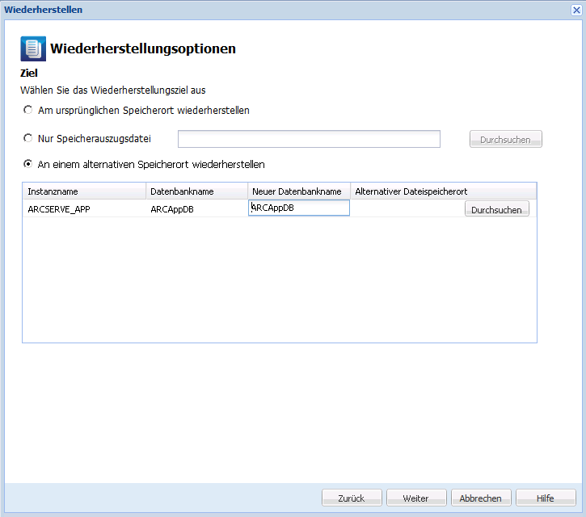The image size is (586, 517).
Task: Enable 'An einem alternativen Speicherort wiederherstellen' option
Action: pos(28,164)
